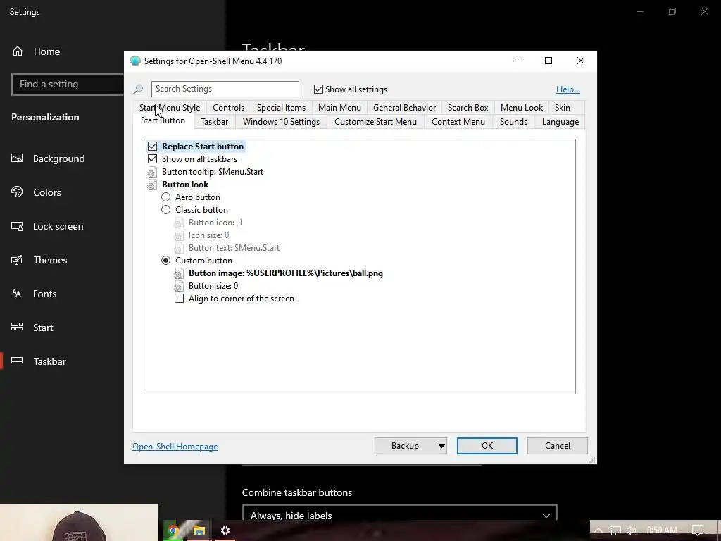This screenshot has height=541, width=721.
Task: Open the Sounds tab
Action: point(513,122)
